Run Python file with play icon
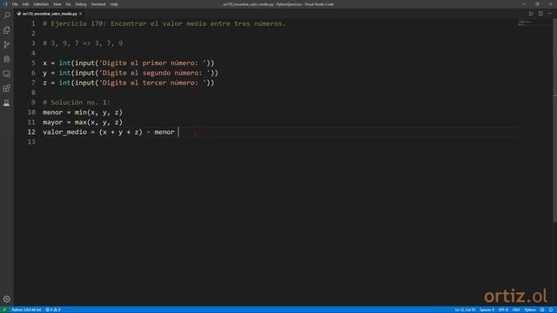Image resolution: width=557 pixels, height=313 pixels. (x=531, y=14)
